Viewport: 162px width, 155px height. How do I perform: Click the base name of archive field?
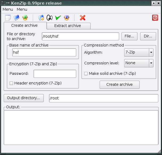(44, 52)
